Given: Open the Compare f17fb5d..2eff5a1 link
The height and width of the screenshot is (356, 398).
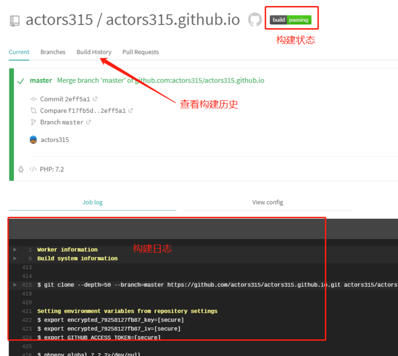Looking at the screenshot, I should (x=83, y=111).
